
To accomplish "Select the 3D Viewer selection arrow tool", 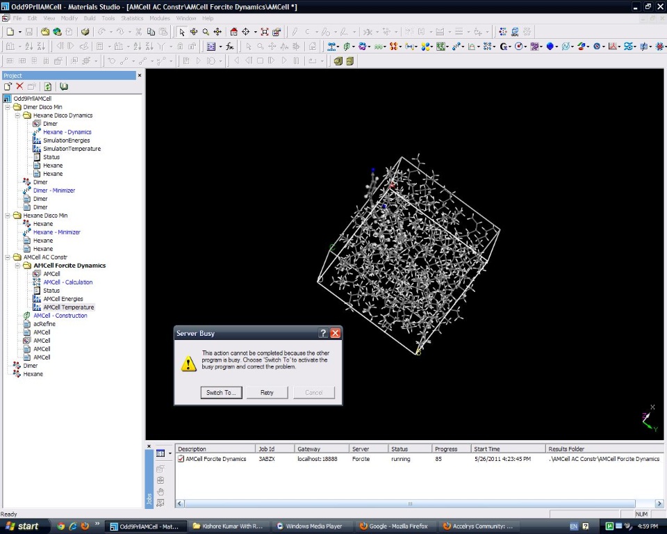I will [182, 32].
